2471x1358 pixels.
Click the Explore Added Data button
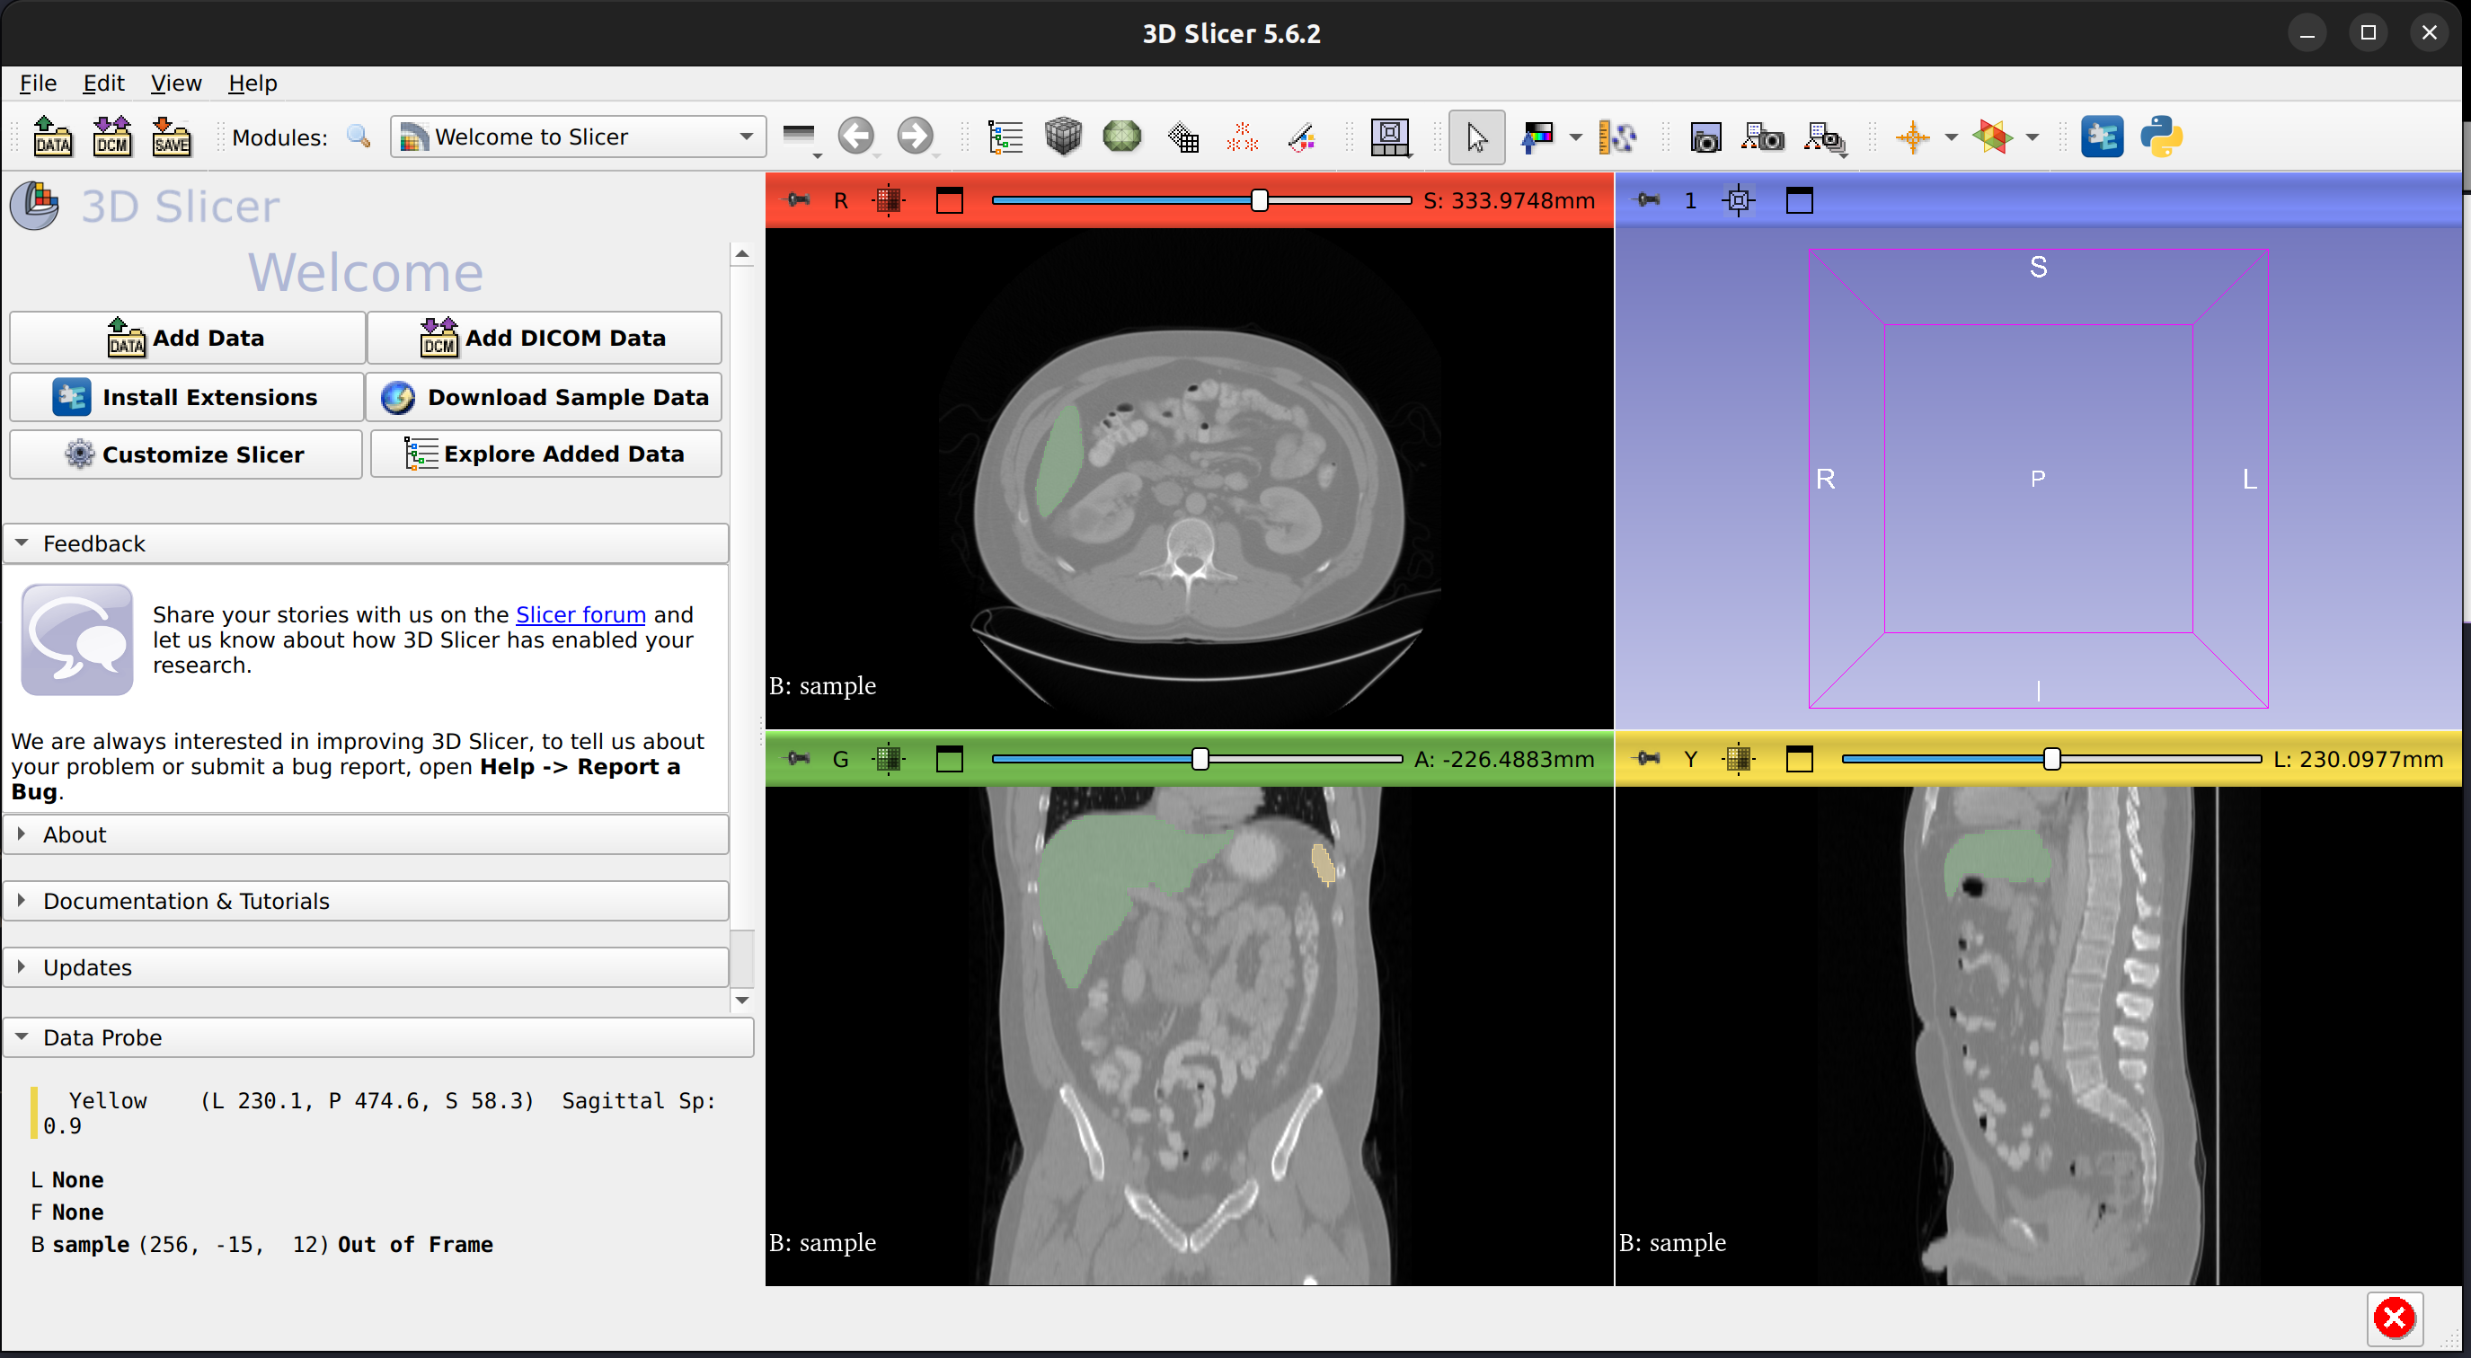pyautogui.click(x=545, y=454)
